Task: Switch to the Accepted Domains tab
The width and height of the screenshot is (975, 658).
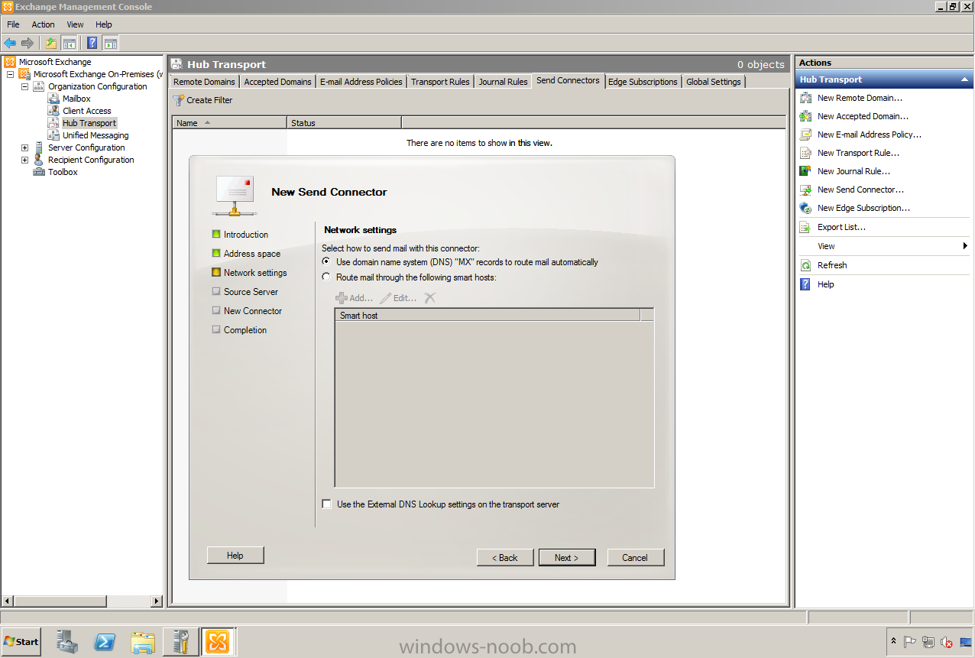Action: [x=278, y=82]
